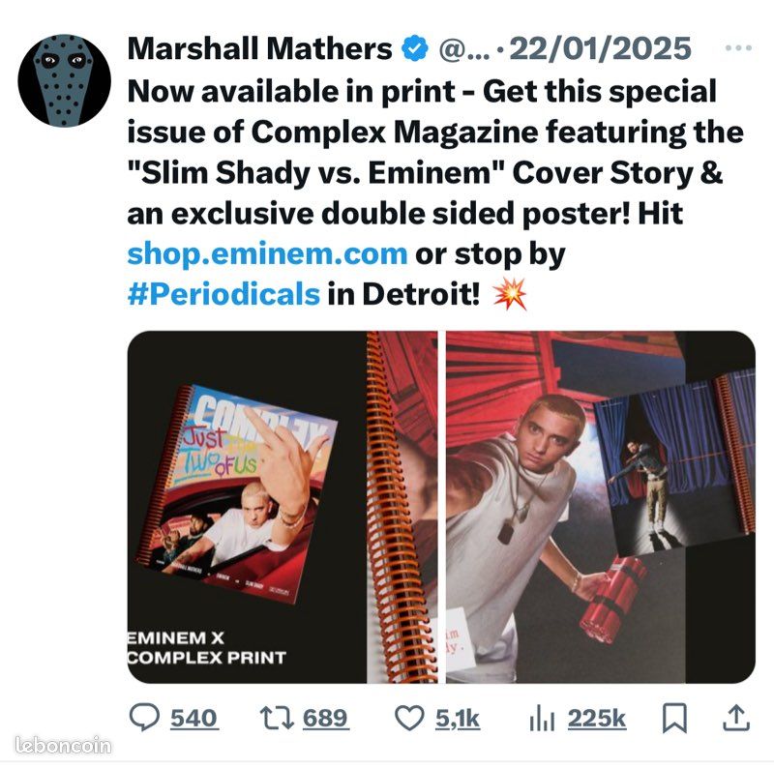Open the shop.eminem.com link
Image resolution: width=774 pixels, height=768 pixels.
coord(267,254)
